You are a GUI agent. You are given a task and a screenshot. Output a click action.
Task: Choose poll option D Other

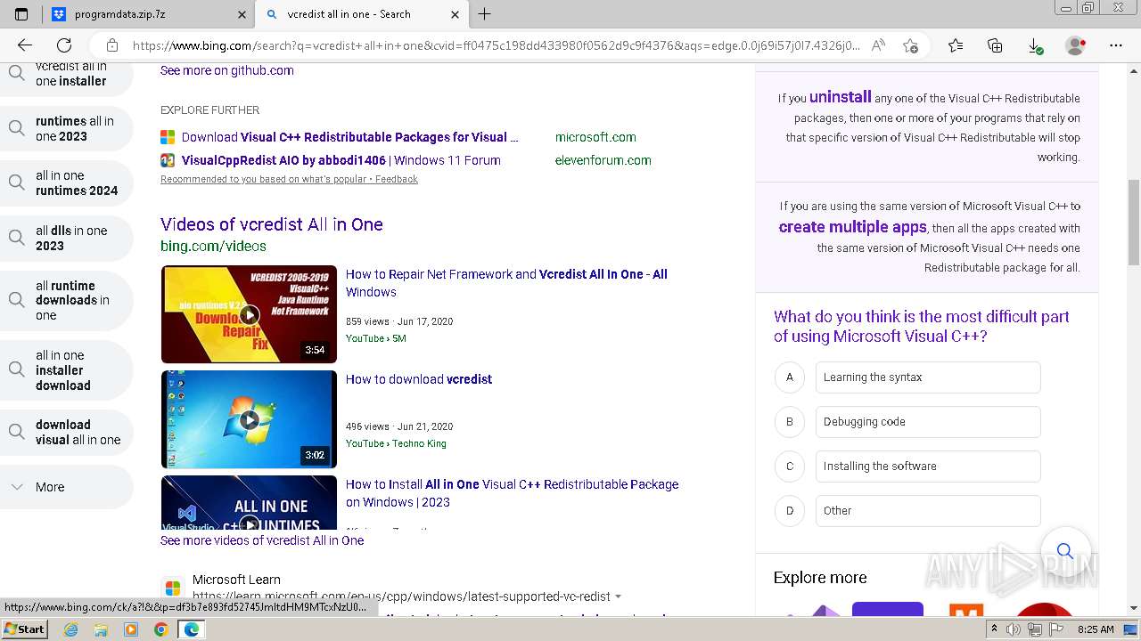(928, 511)
